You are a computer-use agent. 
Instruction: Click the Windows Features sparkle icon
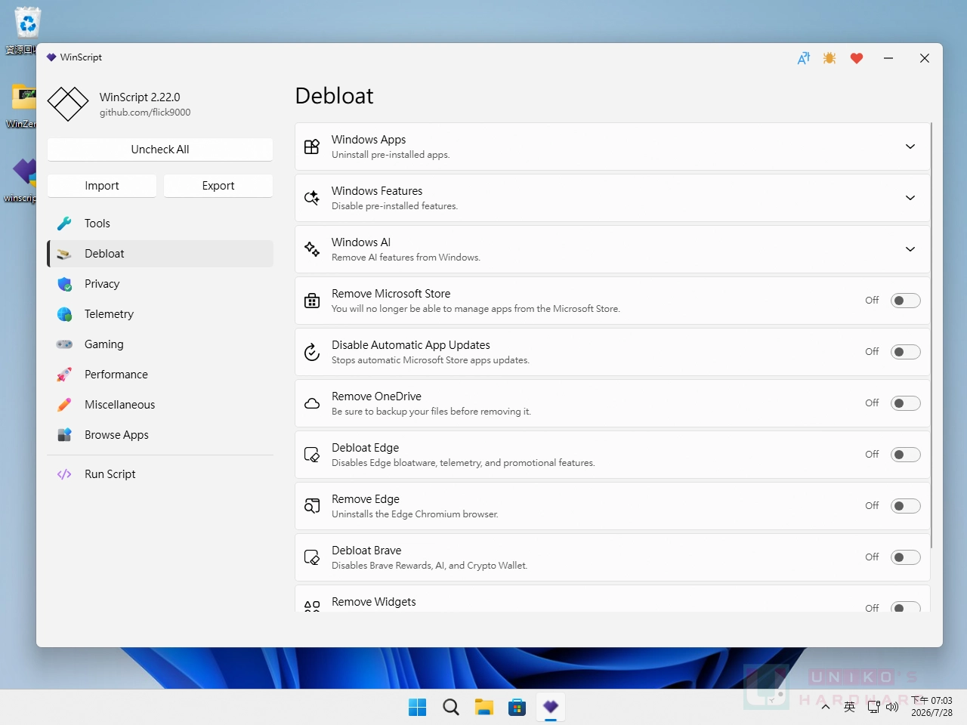point(312,198)
